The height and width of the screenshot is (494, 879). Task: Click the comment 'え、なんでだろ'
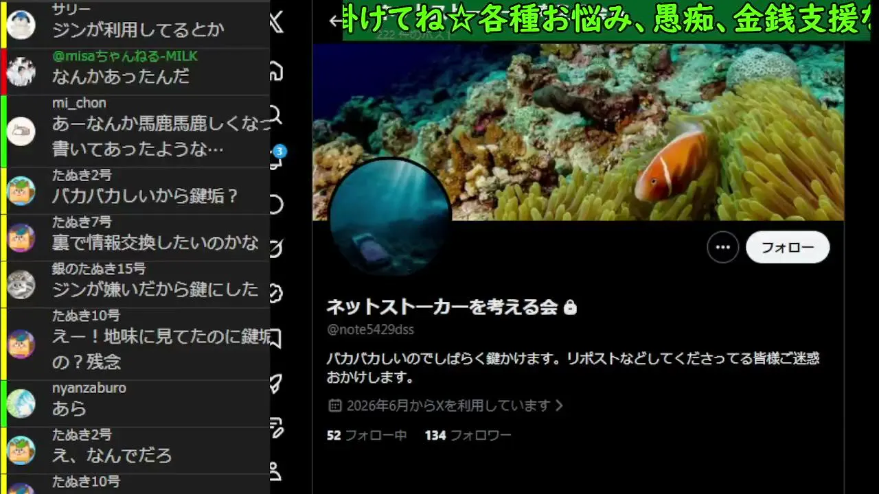click(112, 455)
